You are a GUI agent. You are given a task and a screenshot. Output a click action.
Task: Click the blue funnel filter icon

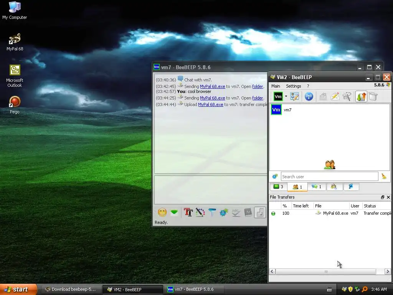212,212
